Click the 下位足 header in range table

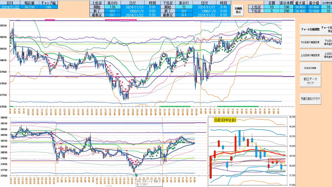click(256, 11)
